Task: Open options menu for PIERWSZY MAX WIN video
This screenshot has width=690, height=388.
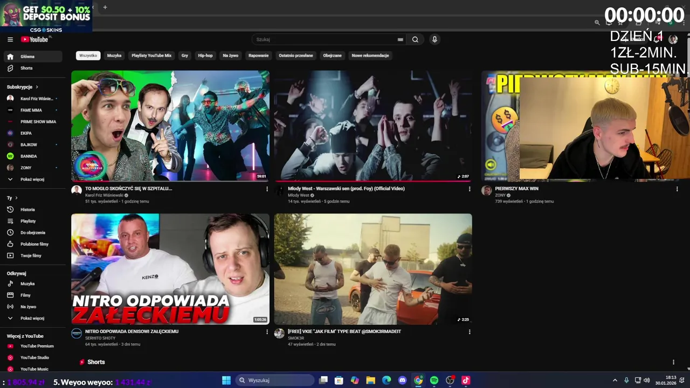Action: 677,189
